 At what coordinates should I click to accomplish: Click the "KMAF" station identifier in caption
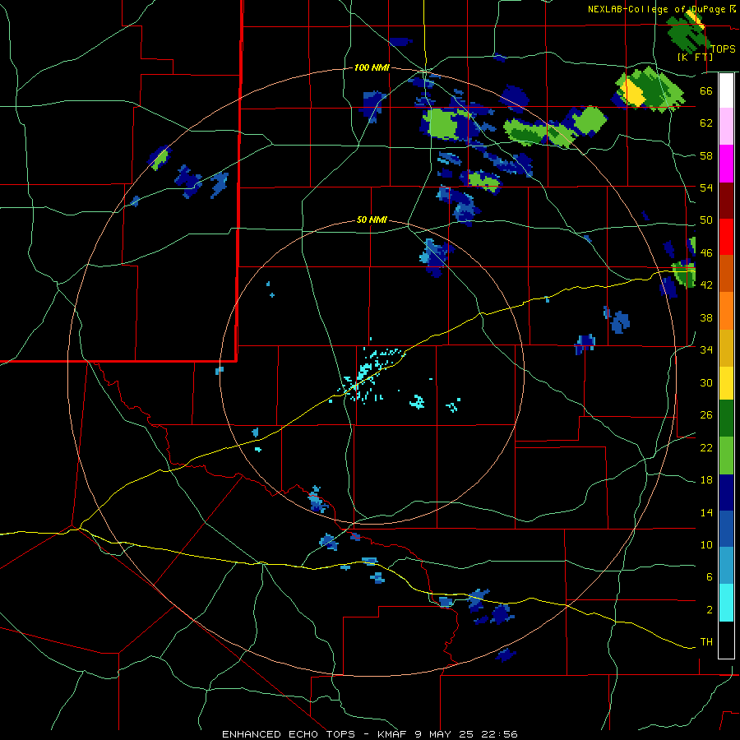coord(394,734)
